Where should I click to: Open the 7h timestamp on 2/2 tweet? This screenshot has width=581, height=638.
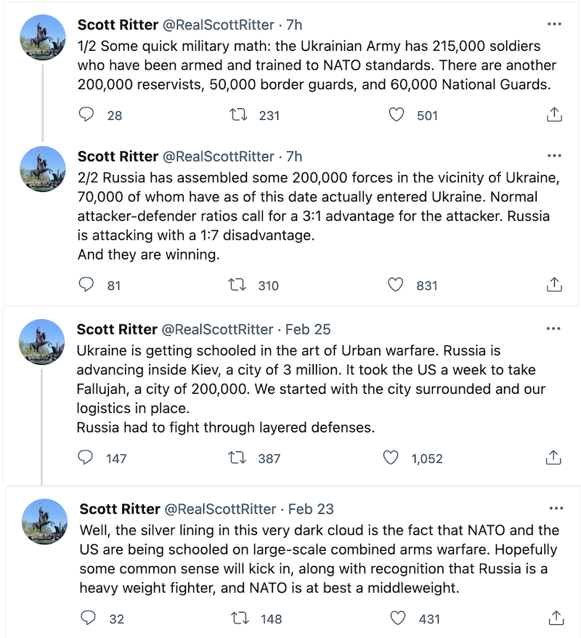(x=294, y=156)
